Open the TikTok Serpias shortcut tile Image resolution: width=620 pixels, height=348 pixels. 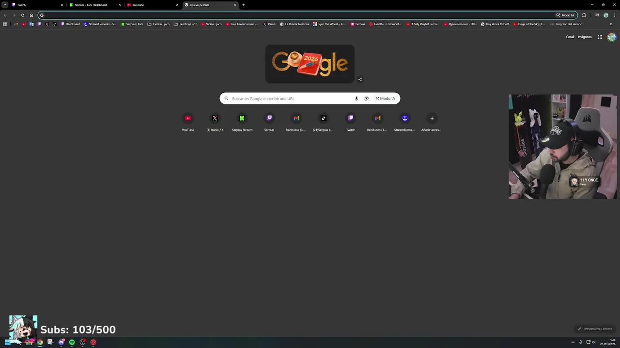coord(324,122)
